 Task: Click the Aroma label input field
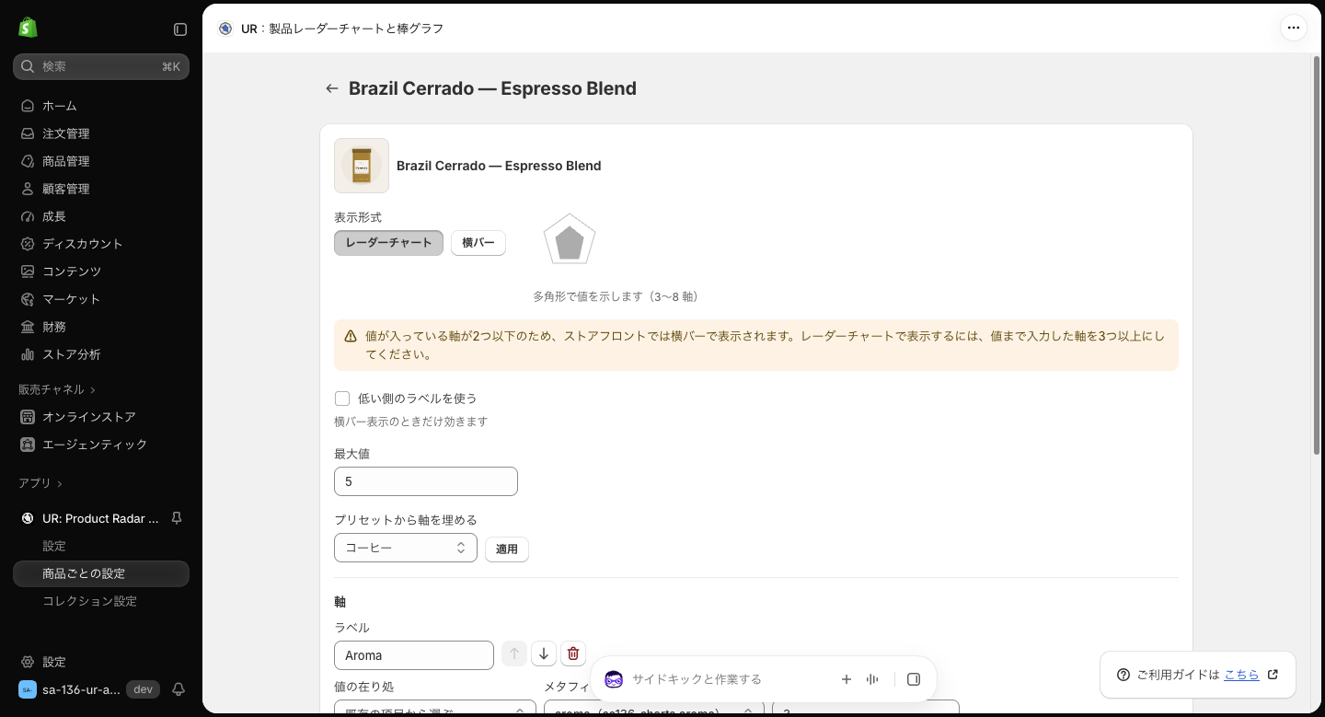coord(414,655)
